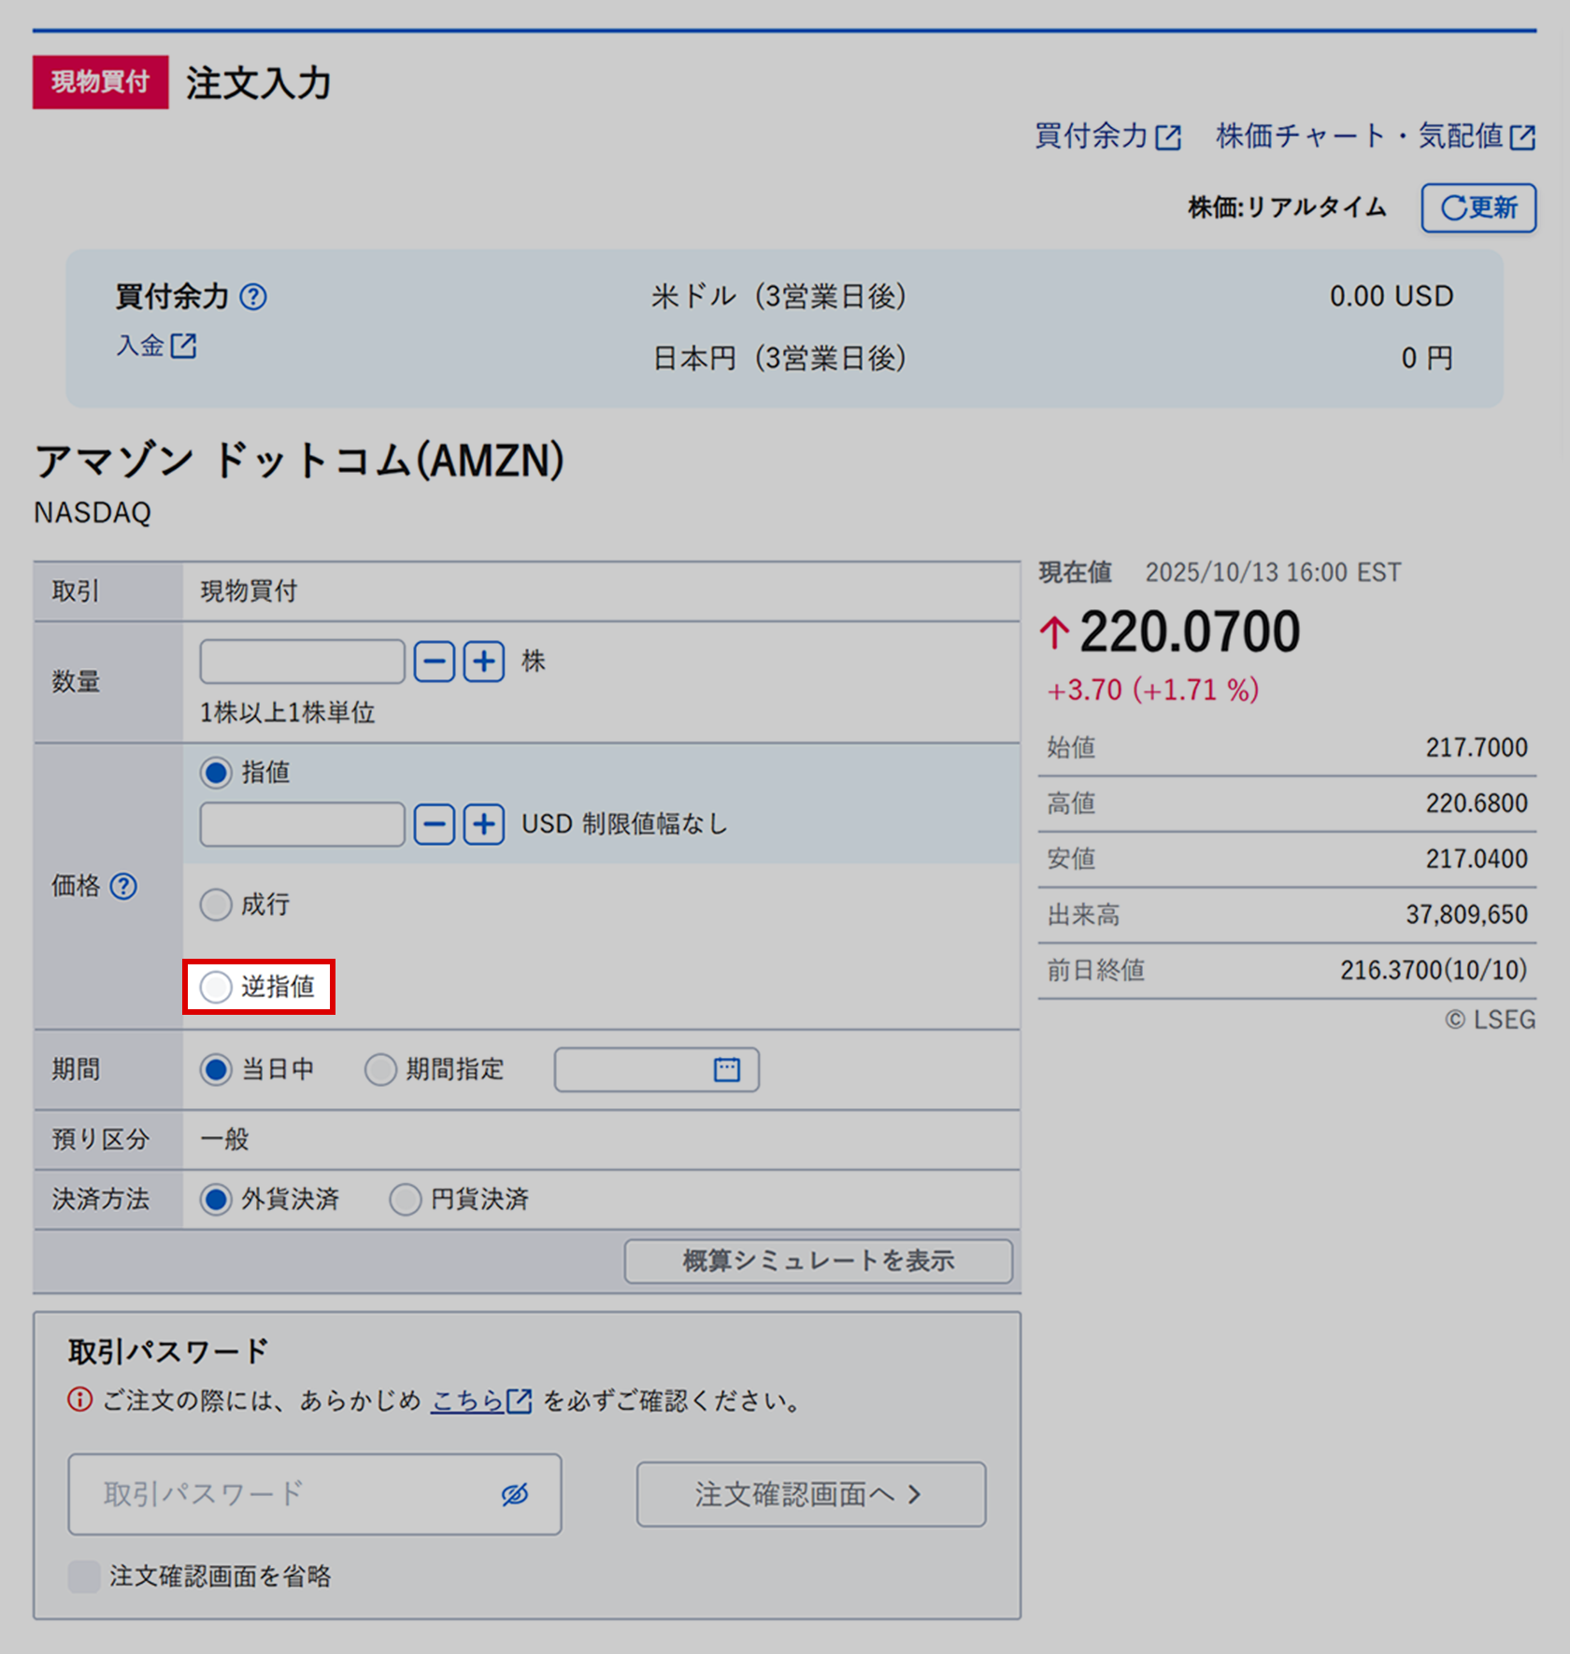Image resolution: width=1570 pixels, height=1654 pixels.
Task: Check 注文確認画面を省略 to skip confirmation
Action: point(83,1577)
